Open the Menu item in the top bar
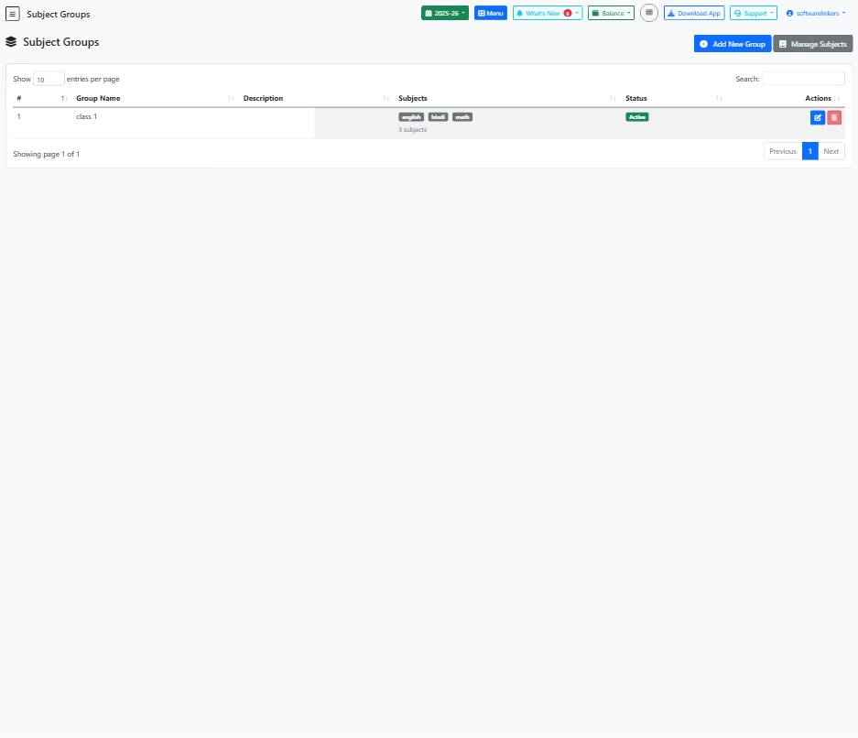Screen dimensions: 858x738 [491, 13]
